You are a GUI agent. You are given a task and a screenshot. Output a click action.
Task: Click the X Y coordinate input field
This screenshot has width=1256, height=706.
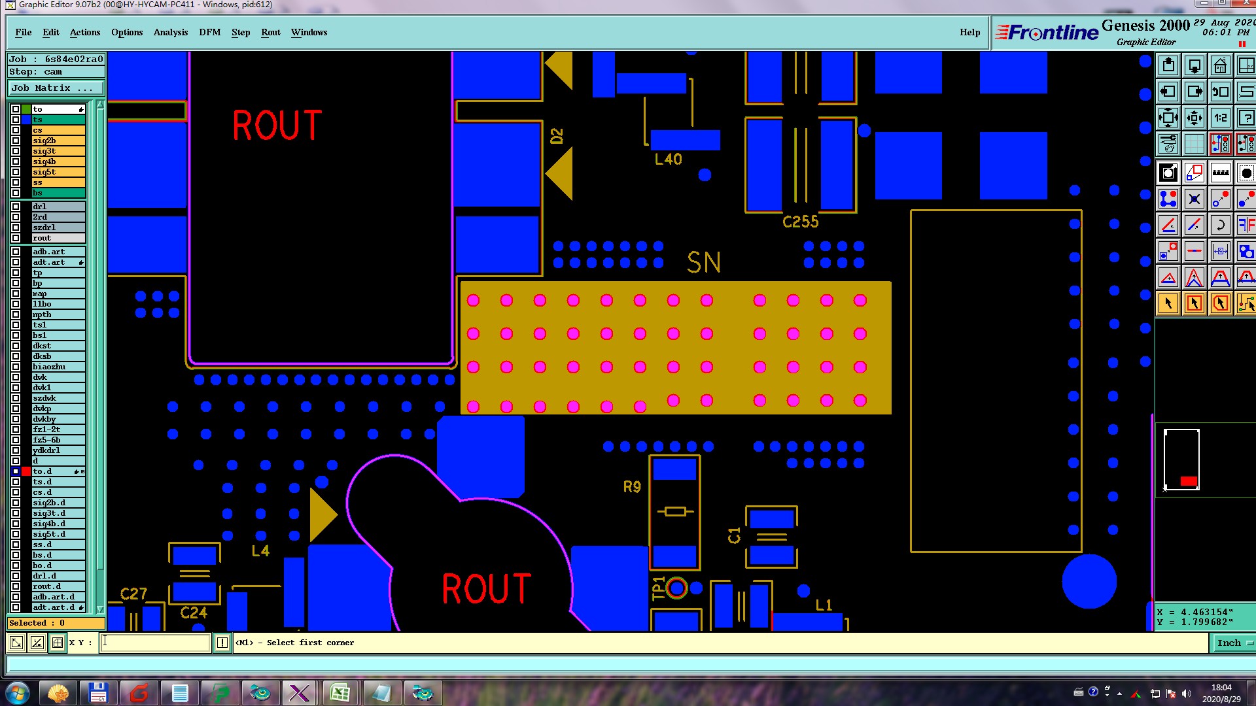(x=156, y=643)
